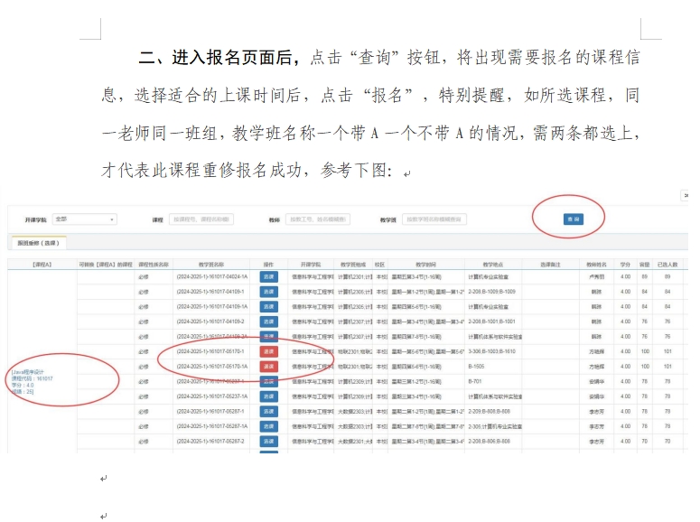This screenshot has width=700, height=522.
Task: Click 选课 for class 161017-04109-2
Action: (268, 321)
